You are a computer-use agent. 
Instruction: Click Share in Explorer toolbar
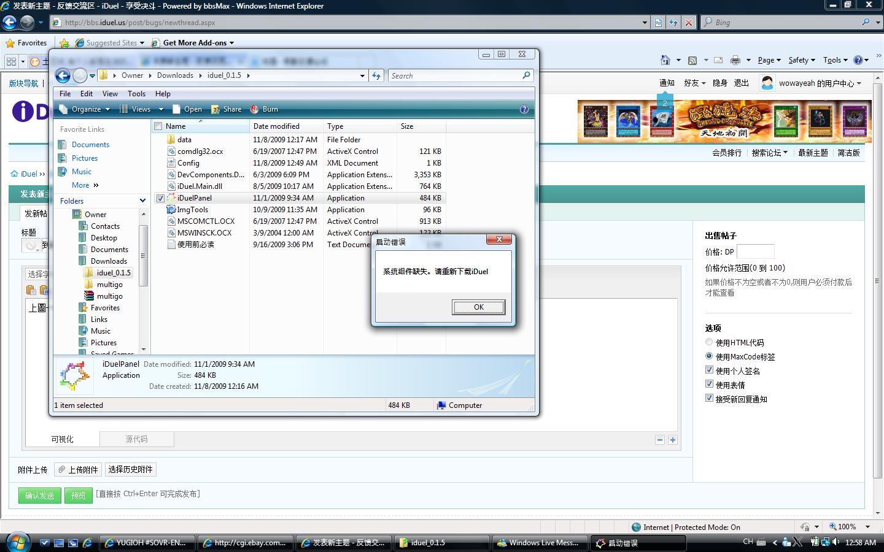tap(227, 109)
